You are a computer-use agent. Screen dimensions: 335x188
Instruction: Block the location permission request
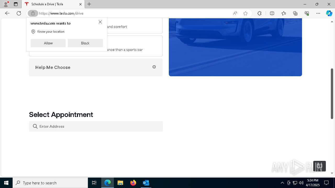pyautogui.click(x=85, y=43)
